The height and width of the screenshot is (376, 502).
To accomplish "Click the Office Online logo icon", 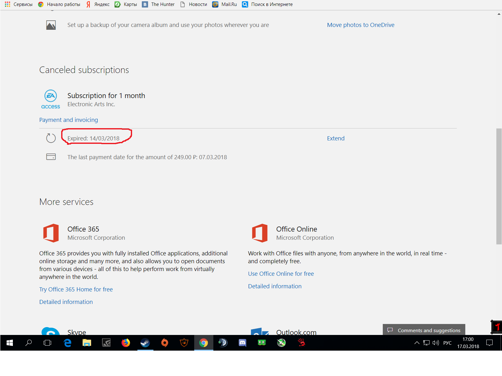I will 260,233.
